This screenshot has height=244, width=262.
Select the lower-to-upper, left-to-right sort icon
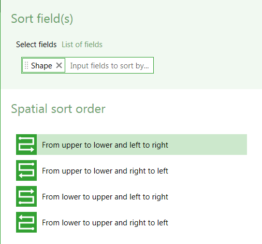(26, 196)
